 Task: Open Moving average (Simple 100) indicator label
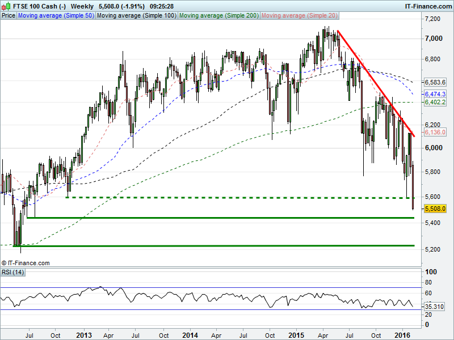coord(136,16)
